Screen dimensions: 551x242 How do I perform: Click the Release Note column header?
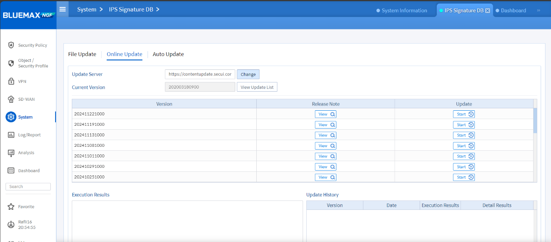326,104
